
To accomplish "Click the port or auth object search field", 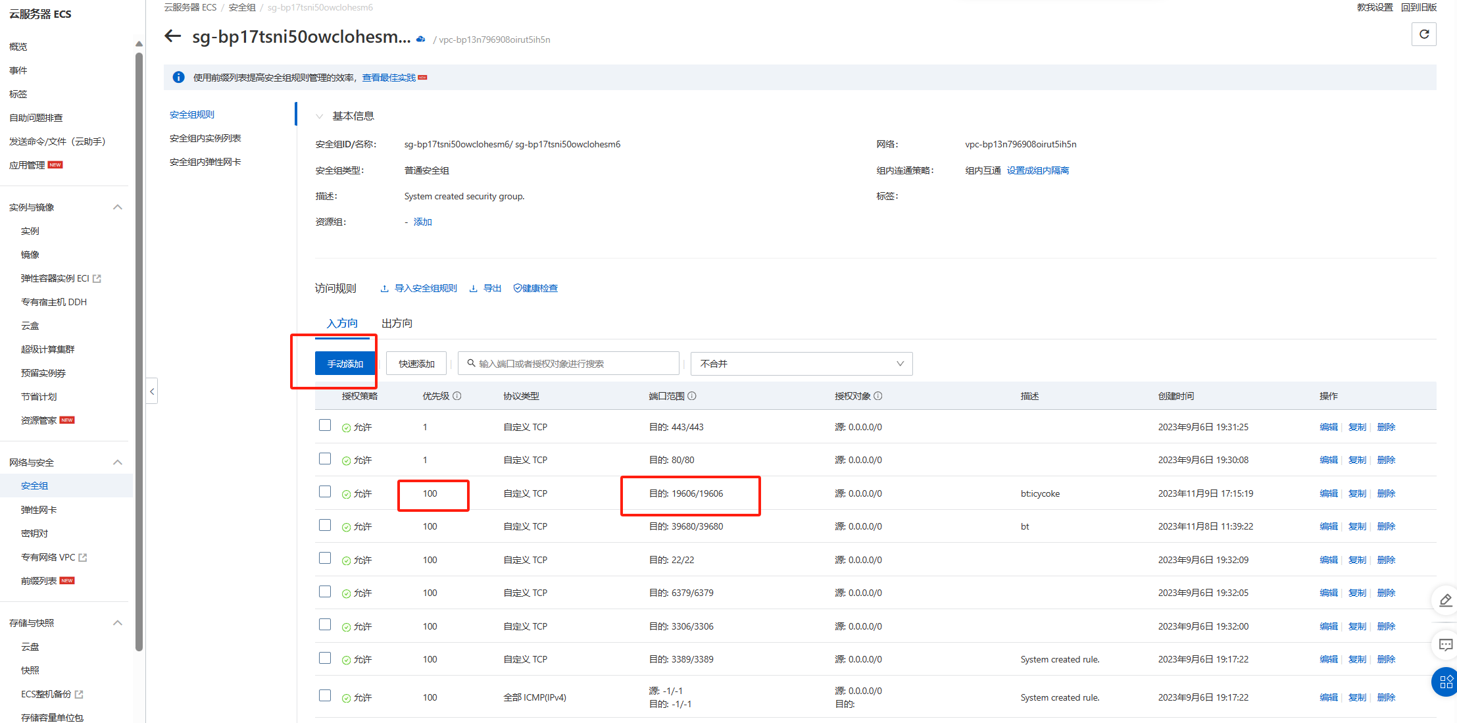I will point(569,364).
